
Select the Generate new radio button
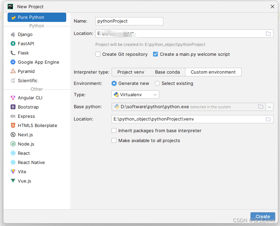[x=114, y=84]
